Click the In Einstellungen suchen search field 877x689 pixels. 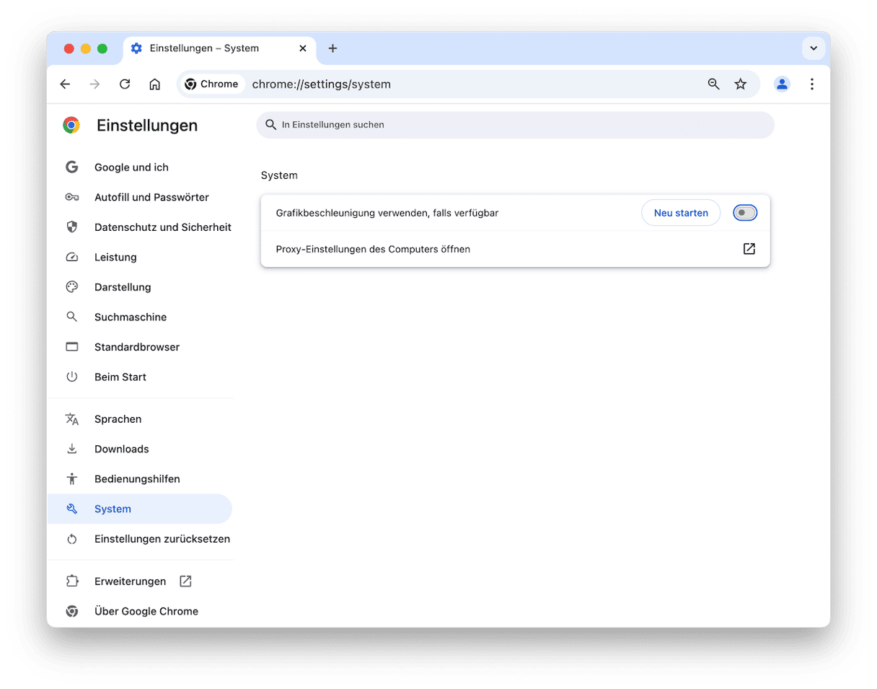click(515, 125)
